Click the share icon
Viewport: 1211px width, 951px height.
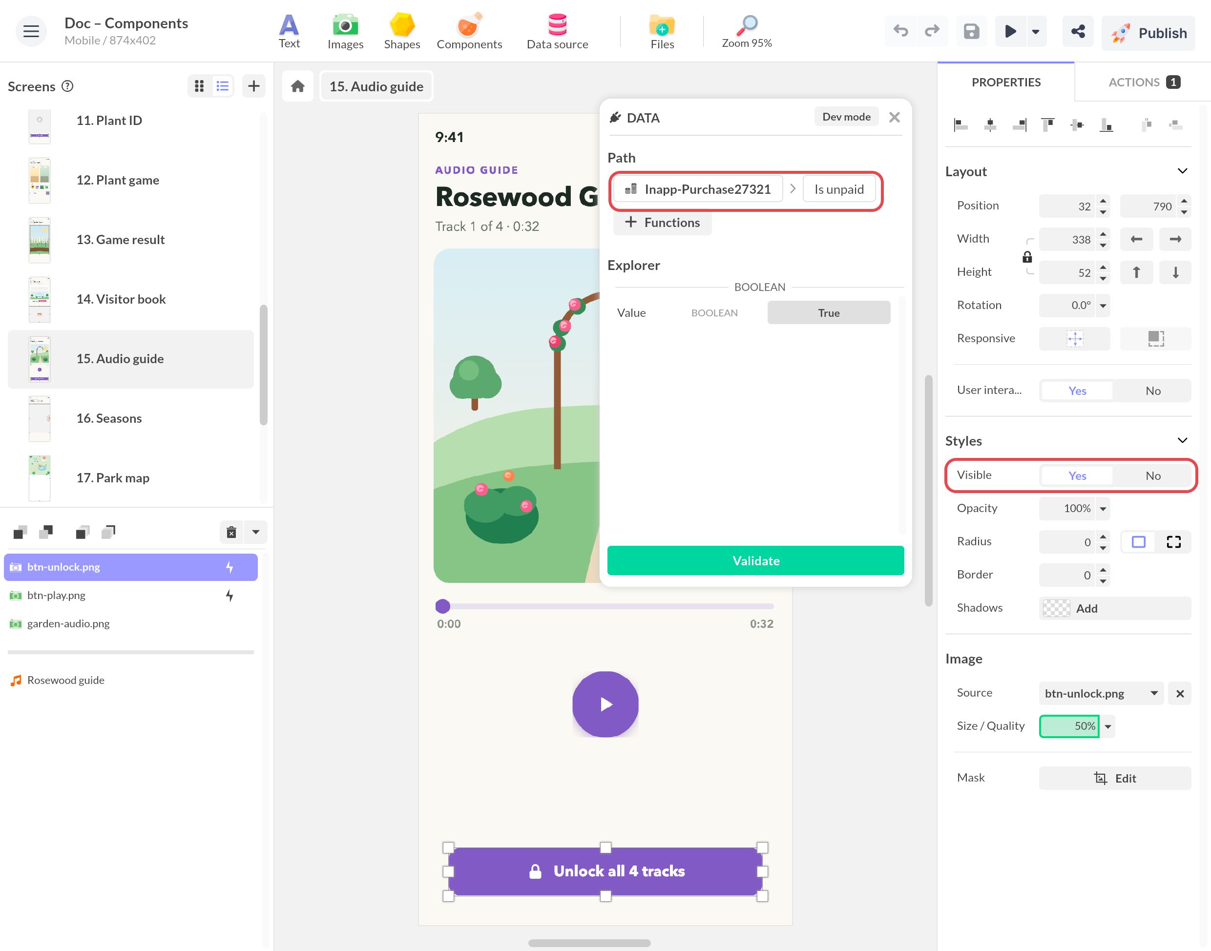coord(1078,31)
